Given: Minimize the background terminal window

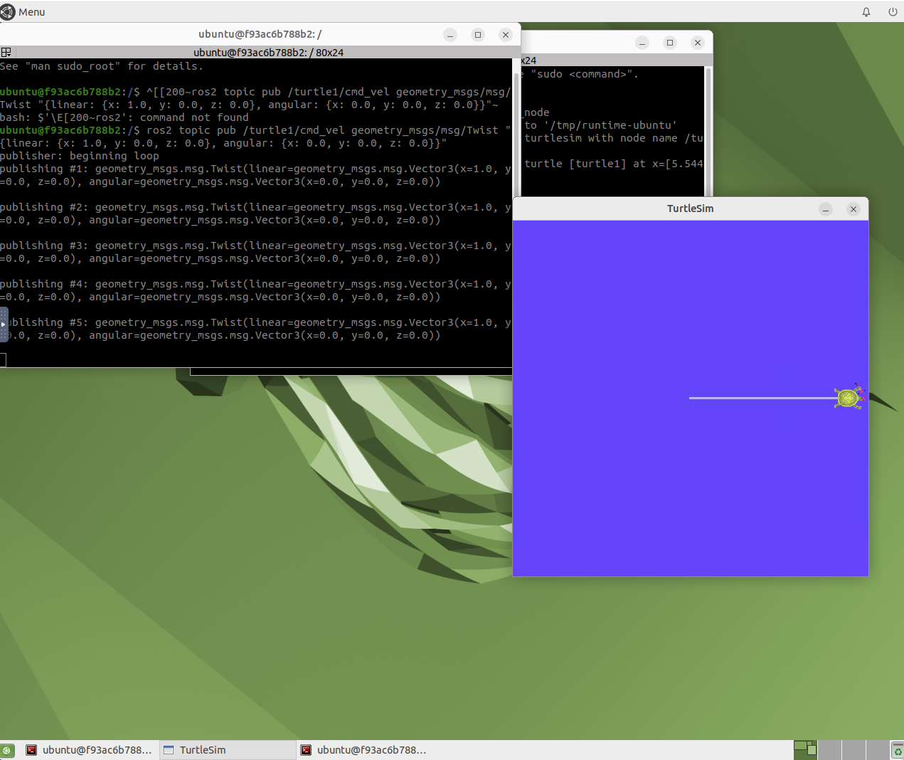Looking at the screenshot, I should (642, 43).
